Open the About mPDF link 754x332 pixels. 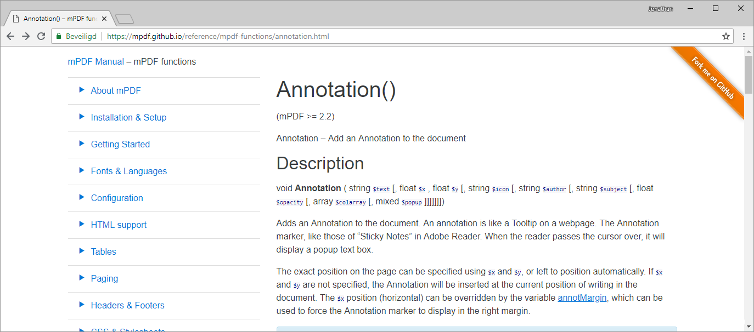coord(116,90)
